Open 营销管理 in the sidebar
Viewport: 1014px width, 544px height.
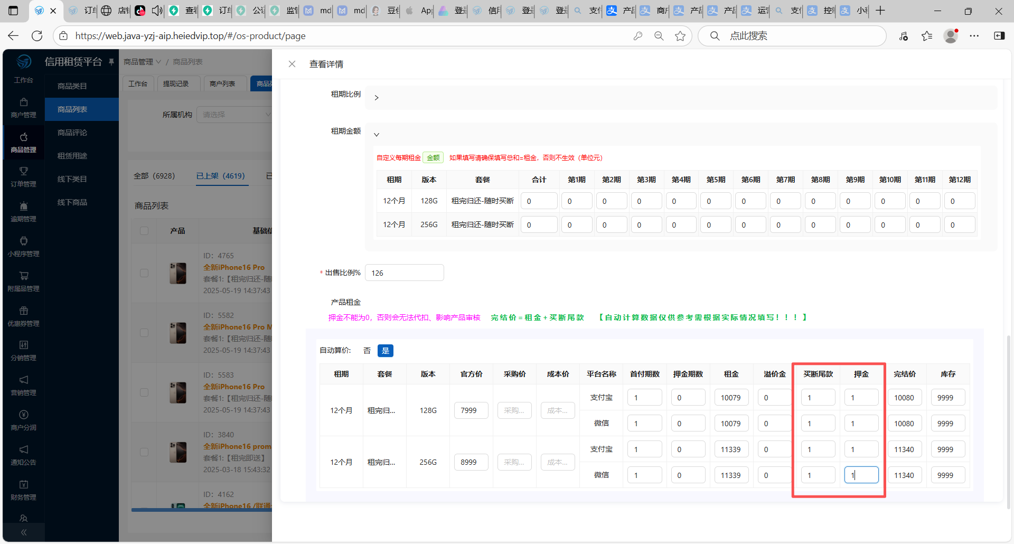pos(24,386)
